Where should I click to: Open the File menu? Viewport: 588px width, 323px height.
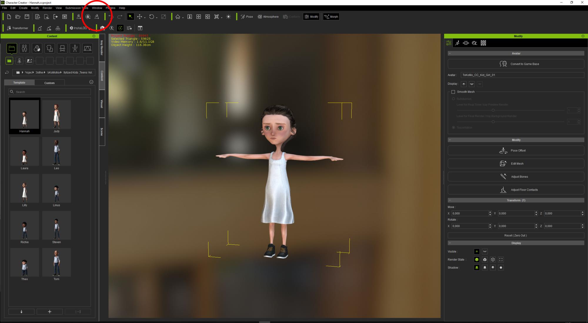pos(4,8)
